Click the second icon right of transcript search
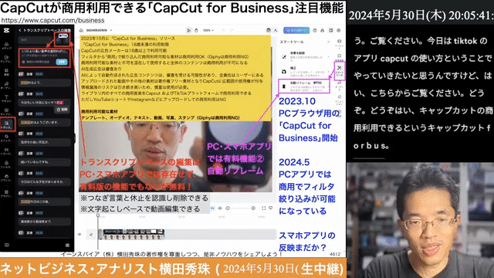 [x=66, y=40]
